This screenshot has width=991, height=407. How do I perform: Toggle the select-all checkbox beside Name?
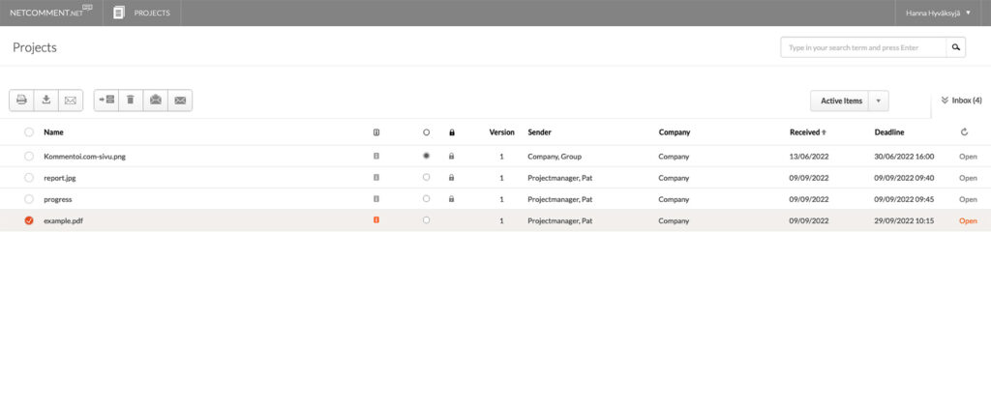[29, 132]
